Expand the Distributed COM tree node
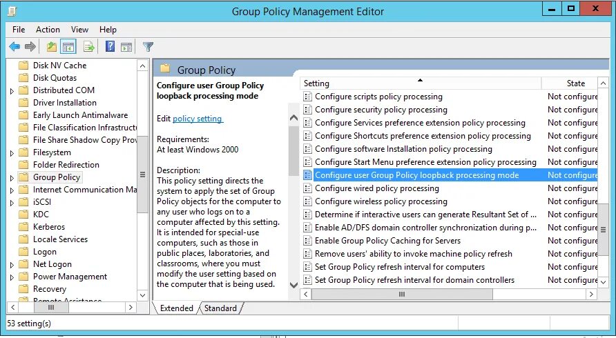This screenshot has height=338, width=616. pos(12,90)
